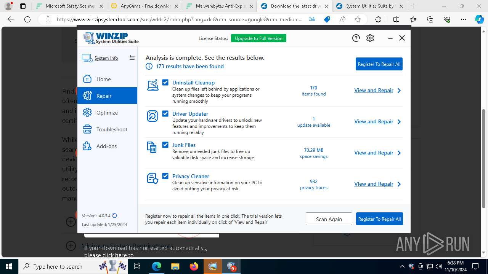The width and height of the screenshot is (488, 274).
Task: Open Windows Start menu
Action: pos(9,266)
